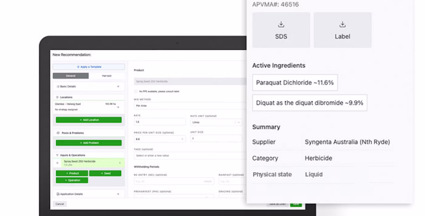Select the General tab

71,76
